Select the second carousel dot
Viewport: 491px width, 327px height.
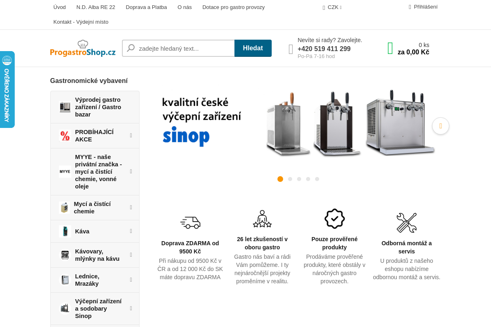tap(290, 179)
